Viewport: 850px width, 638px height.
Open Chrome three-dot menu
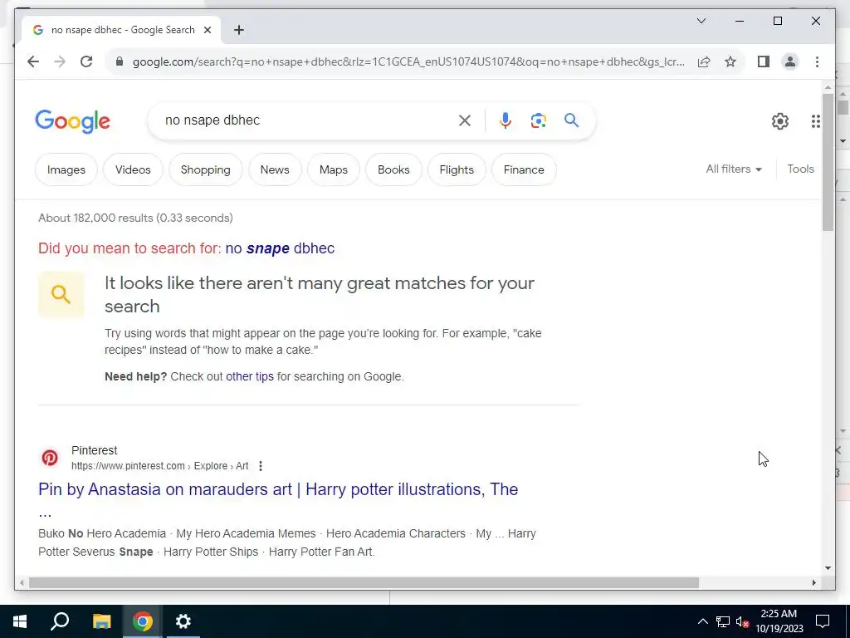coord(817,61)
